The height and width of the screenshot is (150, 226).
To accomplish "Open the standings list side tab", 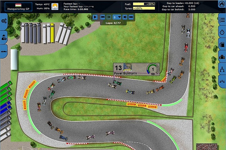I will pyautogui.click(x=222, y=20).
